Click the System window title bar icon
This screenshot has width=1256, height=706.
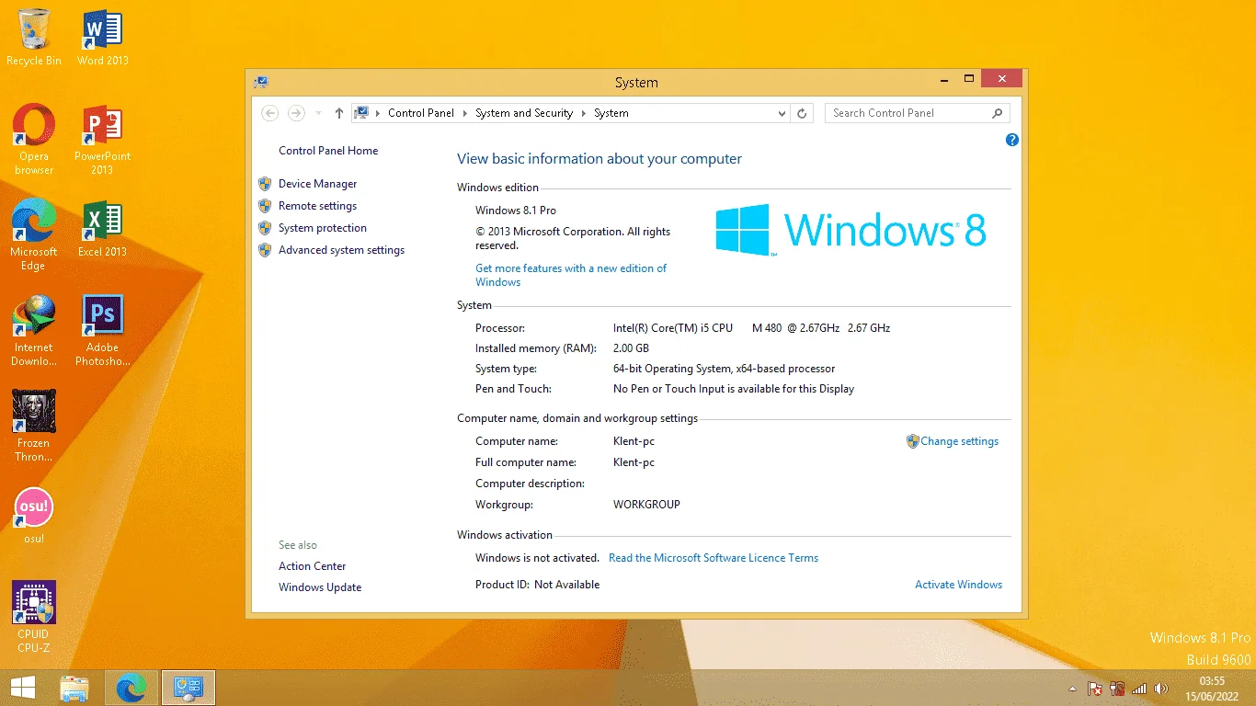click(x=262, y=82)
